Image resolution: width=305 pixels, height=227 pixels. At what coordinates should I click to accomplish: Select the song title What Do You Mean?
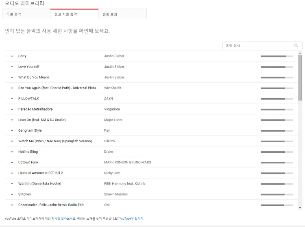tap(34, 77)
